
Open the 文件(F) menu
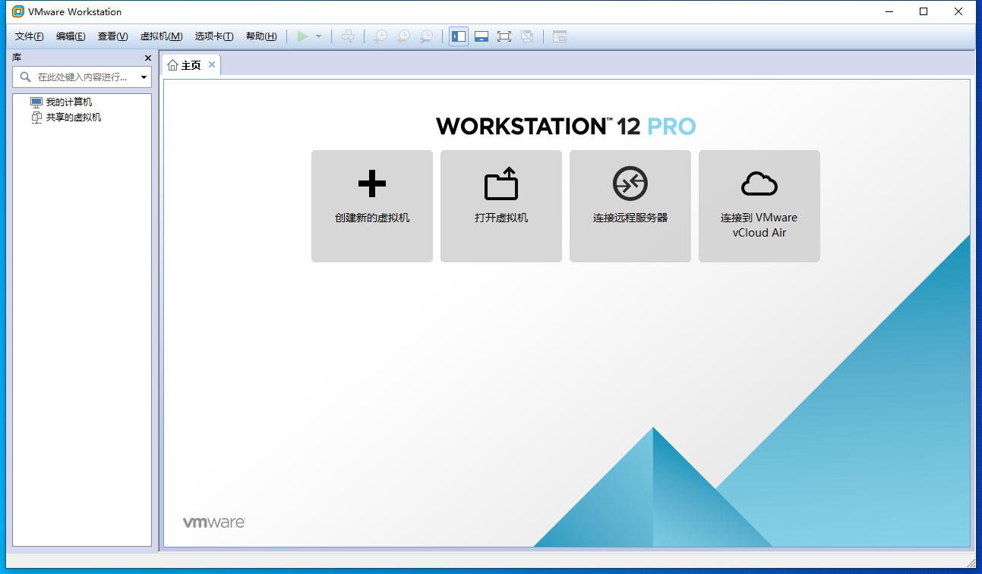coord(30,36)
